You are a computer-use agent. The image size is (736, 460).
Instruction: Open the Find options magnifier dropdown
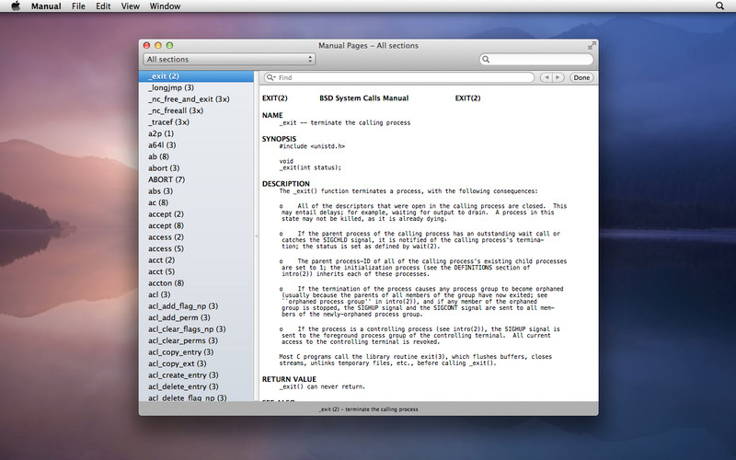[270, 77]
